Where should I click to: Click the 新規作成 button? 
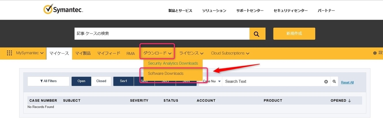[x=294, y=33]
